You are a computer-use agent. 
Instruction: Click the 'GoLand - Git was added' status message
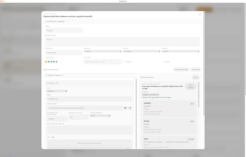(157, 98)
